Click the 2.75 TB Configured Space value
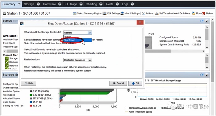 click(197, 37)
